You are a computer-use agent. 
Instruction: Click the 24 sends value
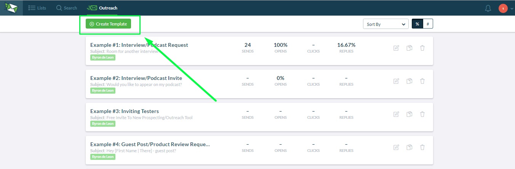coord(248,45)
